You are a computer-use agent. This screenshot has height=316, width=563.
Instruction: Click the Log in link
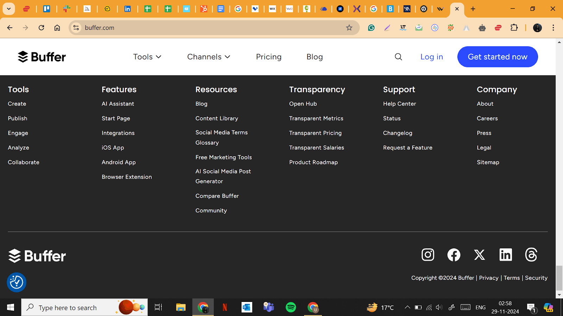point(432,57)
